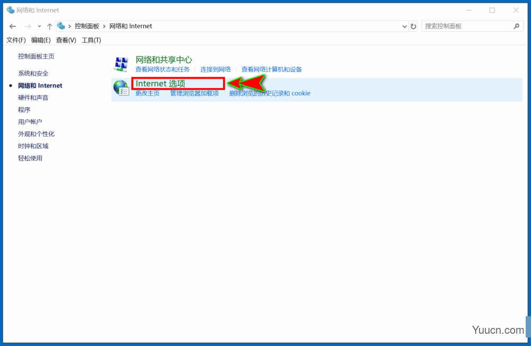Click 删除浏览的历史记录和 cookie link

coord(270,93)
